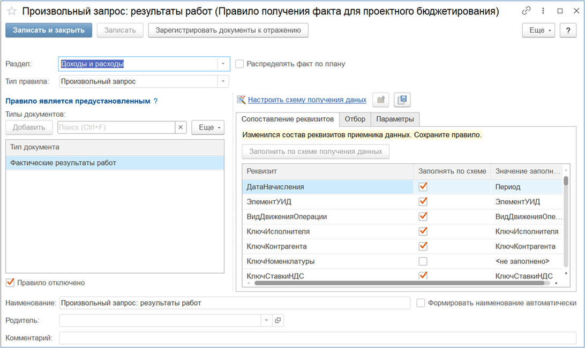The width and height of the screenshot is (585, 348).
Task: Open Настроить схему получения даных link
Action: pyautogui.click(x=307, y=100)
